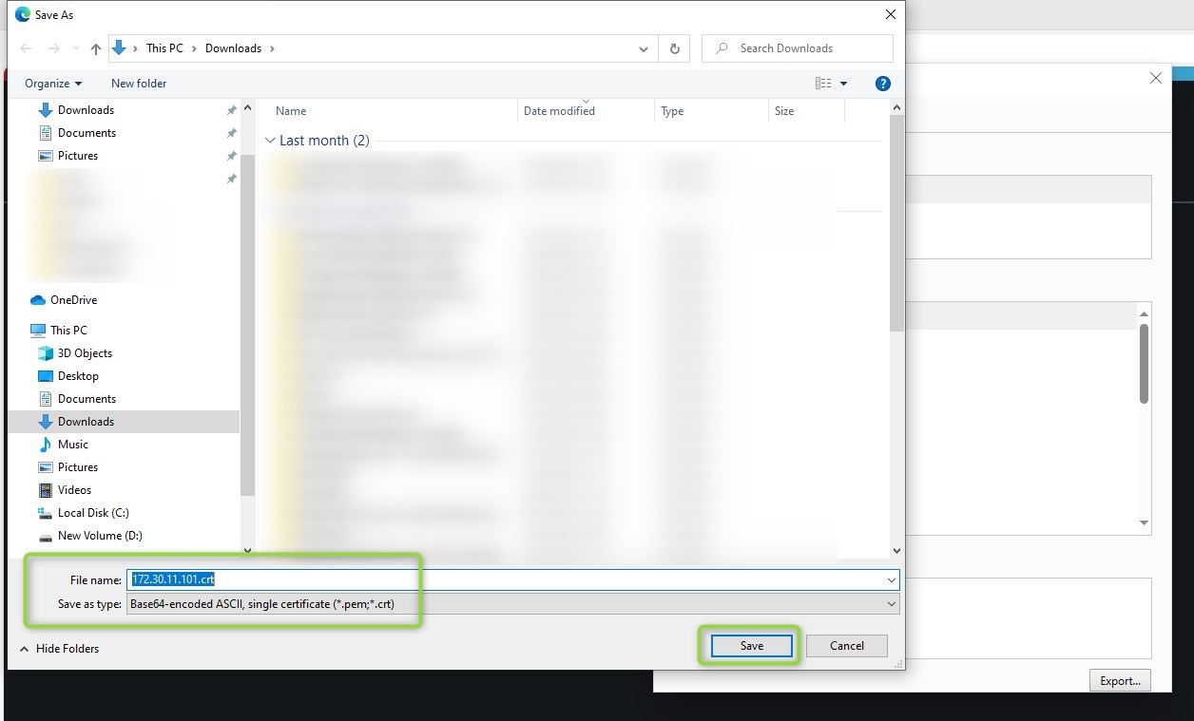This screenshot has width=1194, height=721.
Task: Open the Organize menu
Action: click(53, 84)
